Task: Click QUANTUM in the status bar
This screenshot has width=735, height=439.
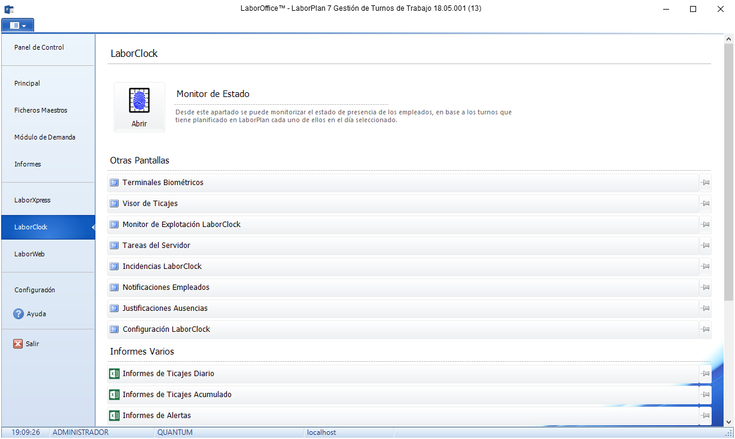Action: coord(175,432)
